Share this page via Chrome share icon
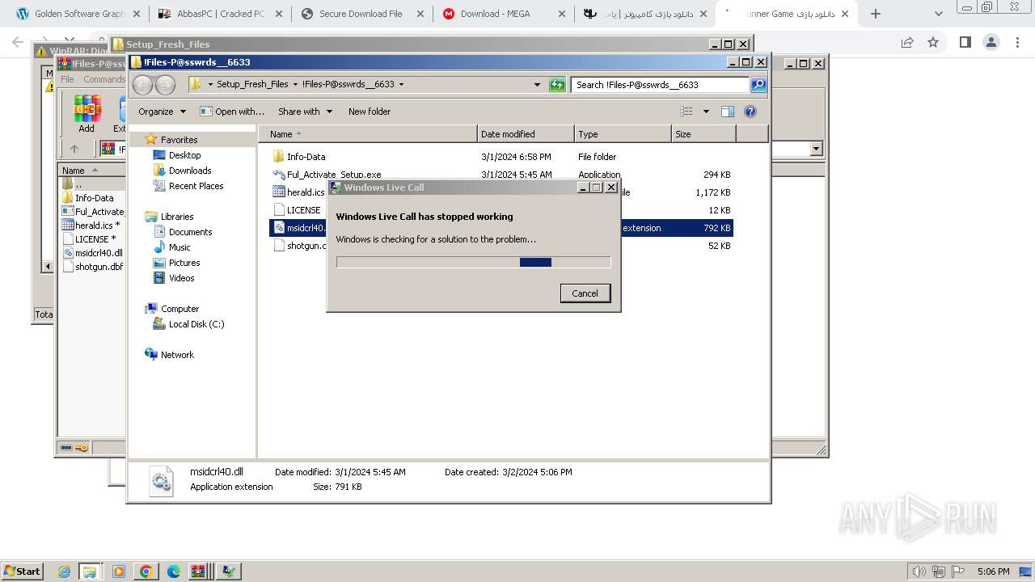Viewport: 1035px width, 582px height. point(907,42)
